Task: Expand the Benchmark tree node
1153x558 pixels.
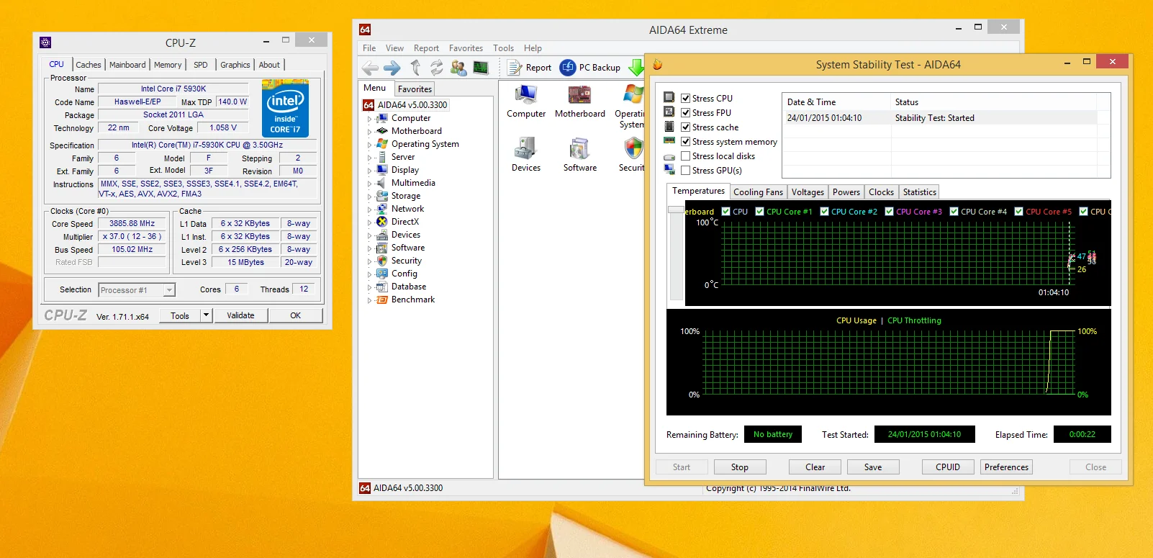Action: [369, 300]
